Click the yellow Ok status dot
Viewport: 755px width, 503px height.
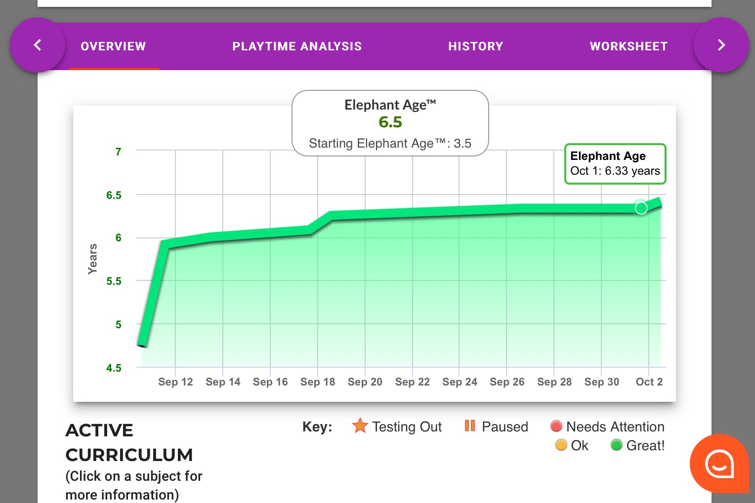(x=561, y=445)
